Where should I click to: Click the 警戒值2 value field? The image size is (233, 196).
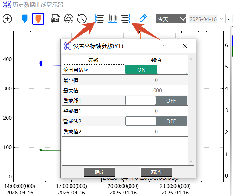(156, 132)
